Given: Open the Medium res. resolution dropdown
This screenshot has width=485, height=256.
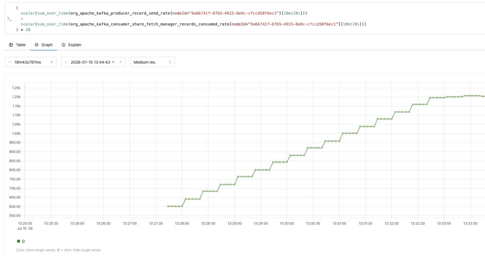Looking at the screenshot, I should click(153, 62).
